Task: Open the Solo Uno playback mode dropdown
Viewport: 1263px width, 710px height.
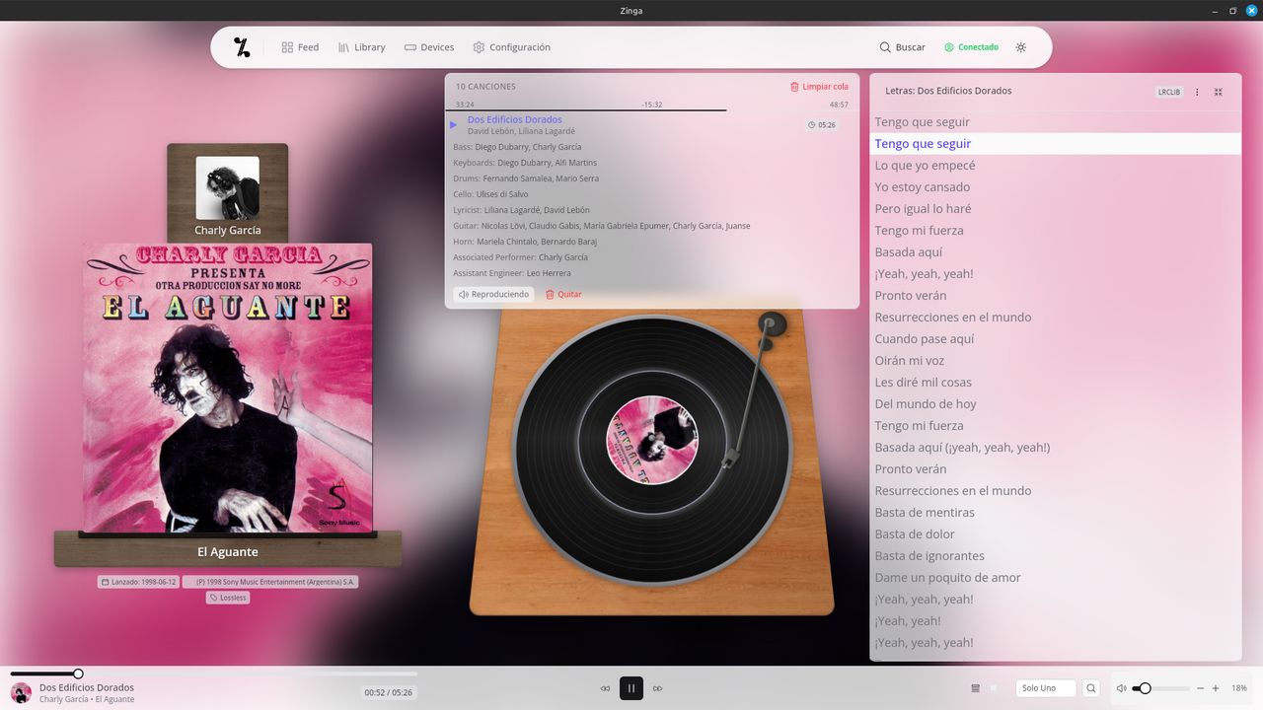Action: 1046,688
